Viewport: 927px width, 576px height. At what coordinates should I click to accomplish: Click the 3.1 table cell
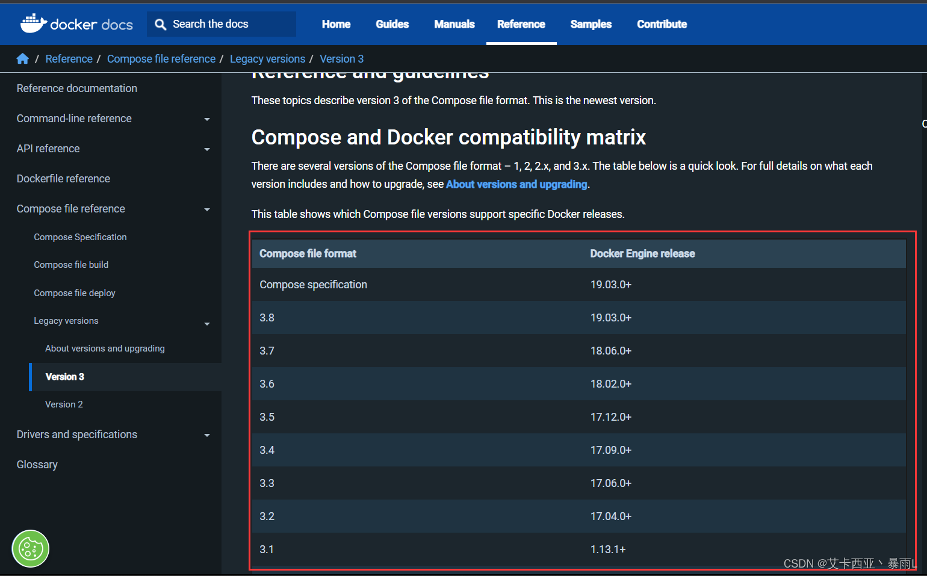(267, 550)
